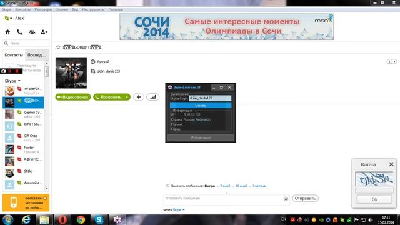The width and height of the screenshot is (400, 225).
Task: Show messages from 30 дней
Action: pos(241,186)
